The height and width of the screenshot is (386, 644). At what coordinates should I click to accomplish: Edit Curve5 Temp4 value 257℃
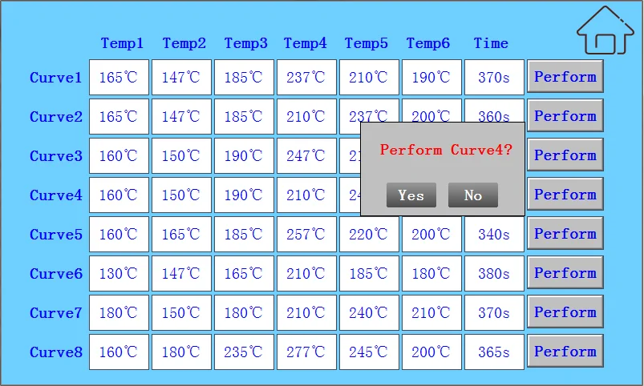tap(306, 234)
